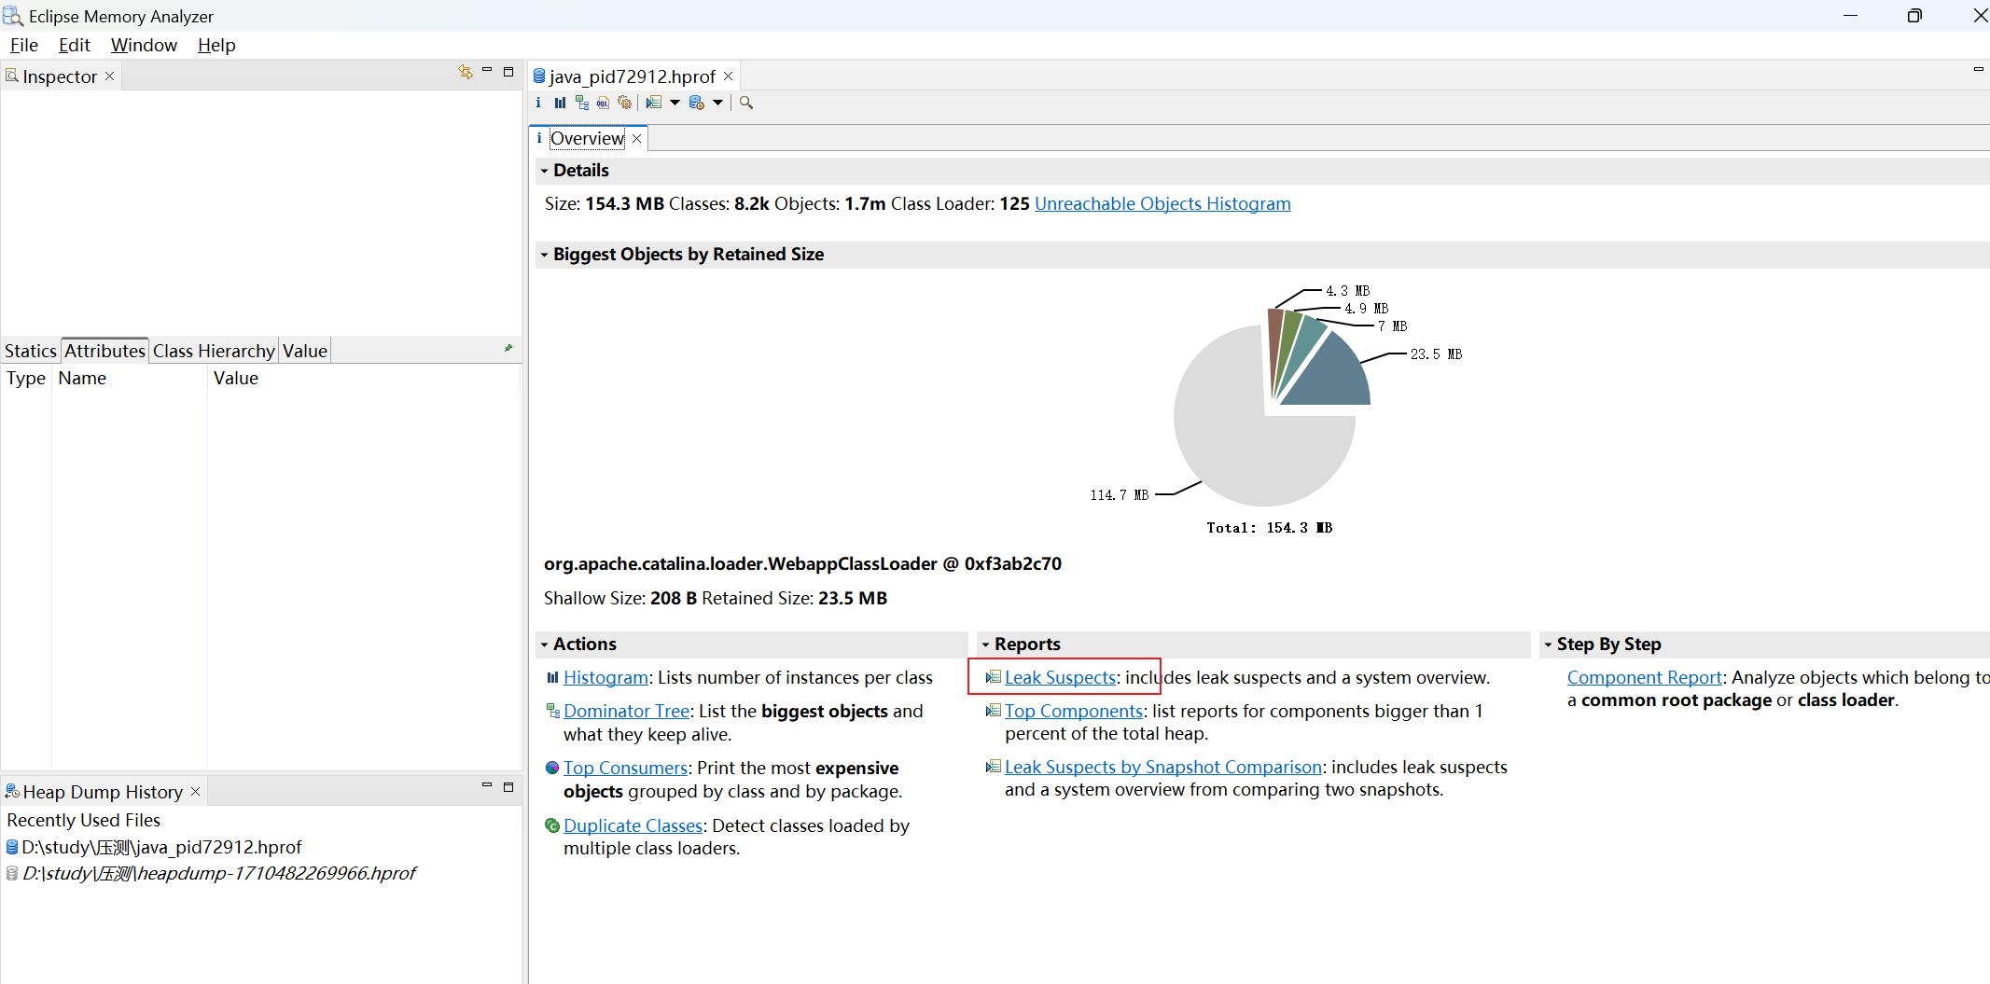
Task: Toggle the link-with-snapshot arrows in Inspector
Action: point(466,72)
